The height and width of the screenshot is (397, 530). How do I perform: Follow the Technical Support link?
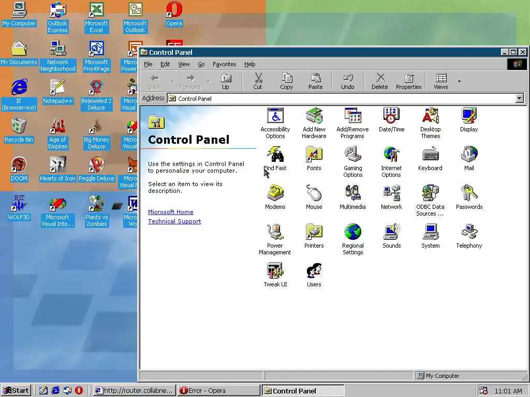pos(174,221)
